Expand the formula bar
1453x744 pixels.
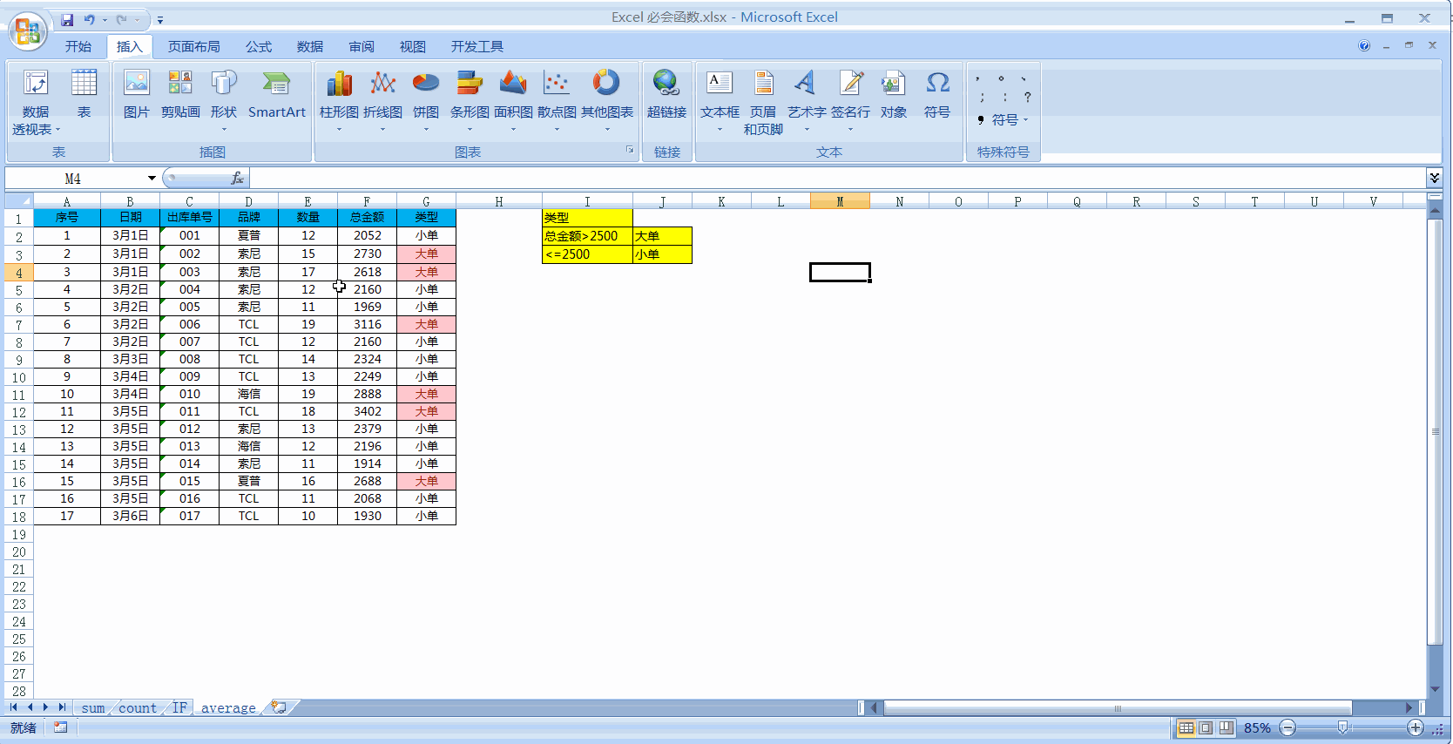pos(1434,178)
